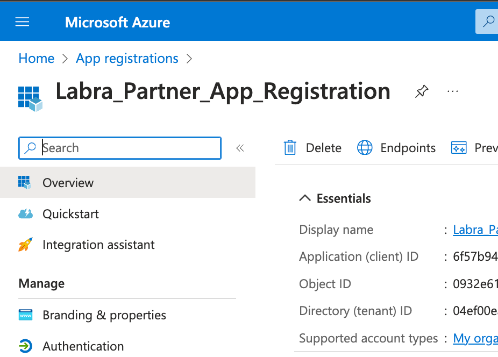
Task: Click the Endpoints globe icon
Action: 365,148
